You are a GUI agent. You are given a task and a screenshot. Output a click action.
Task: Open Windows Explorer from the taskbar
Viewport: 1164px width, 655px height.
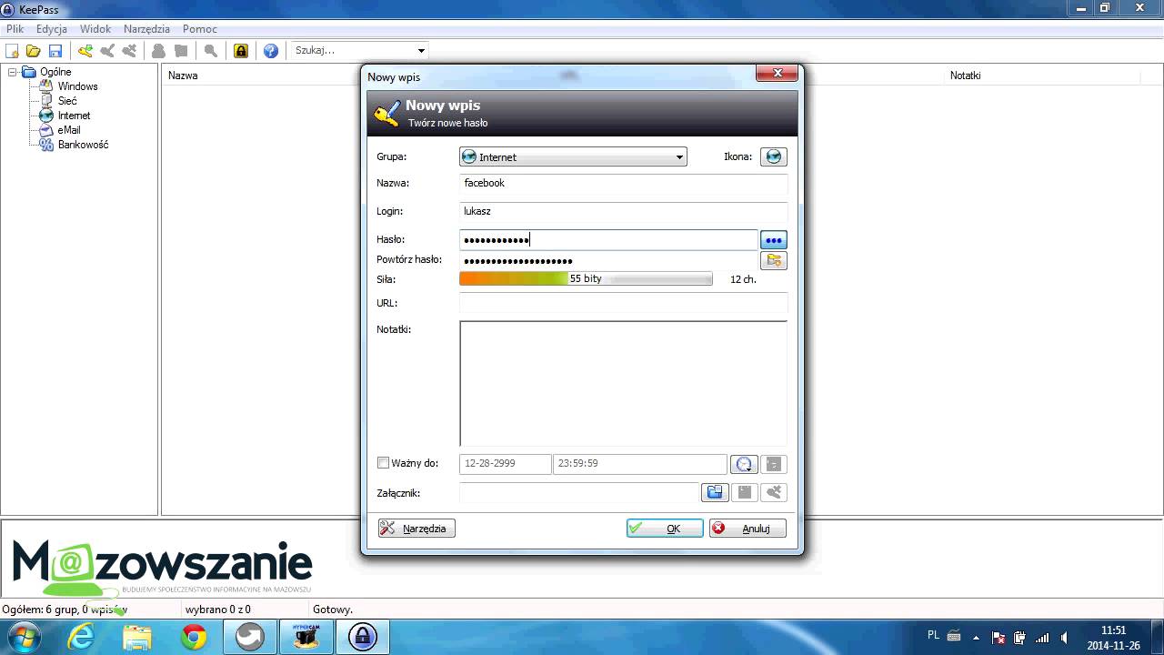(137, 637)
